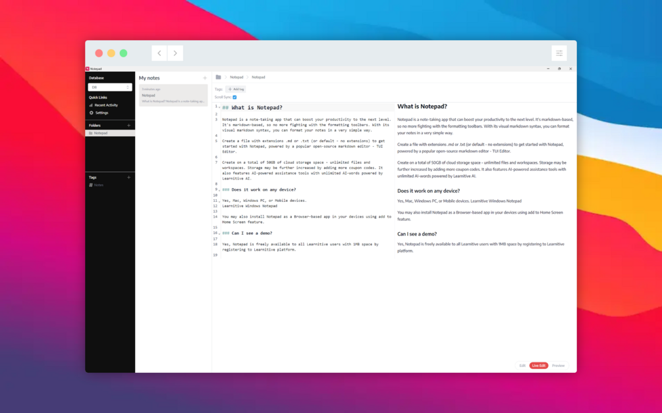The height and width of the screenshot is (413, 662).
Task: Click empty editor line 19
Action: point(308,255)
